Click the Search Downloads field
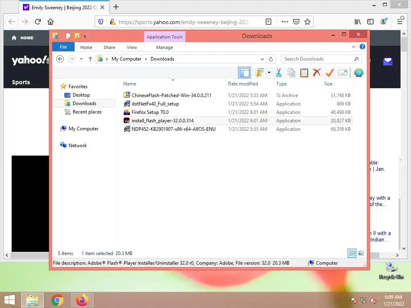 click(x=321, y=59)
